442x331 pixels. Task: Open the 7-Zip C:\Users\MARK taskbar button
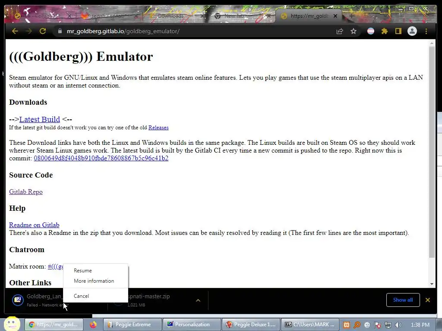click(310, 325)
